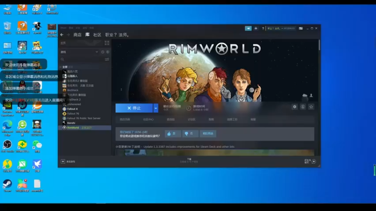
Task: Click thumbs-down 否 button
Action: tap(190, 134)
